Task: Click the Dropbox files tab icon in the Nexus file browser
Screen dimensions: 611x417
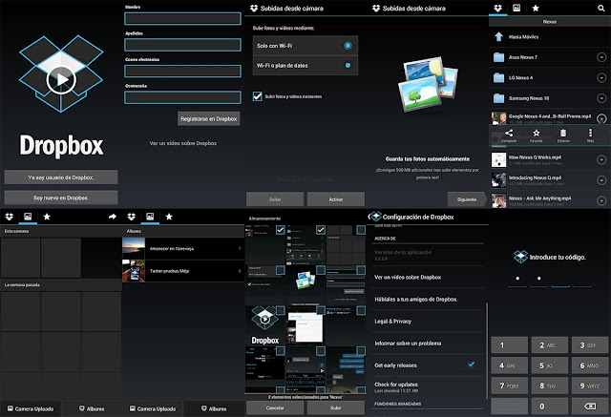Action: pyautogui.click(x=497, y=8)
